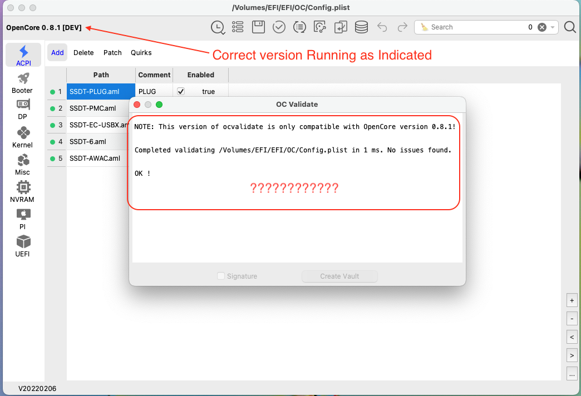This screenshot has height=396, width=581.
Task: Select the SSDT-6.aml row
Action: point(89,141)
